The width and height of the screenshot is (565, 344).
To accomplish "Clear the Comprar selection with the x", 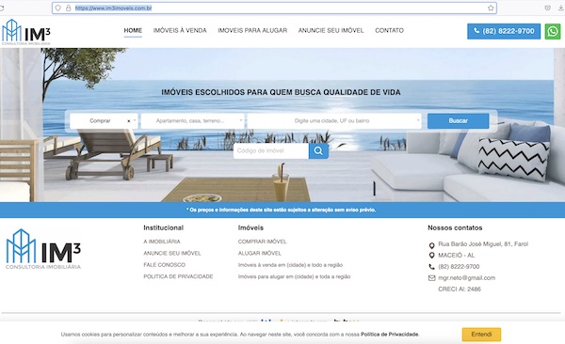I will pos(129,121).
